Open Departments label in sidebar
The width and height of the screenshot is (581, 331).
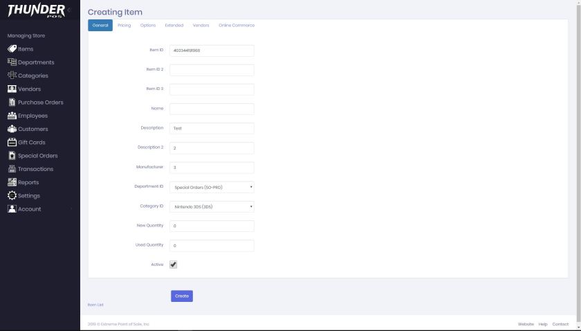tap(36, 62)
